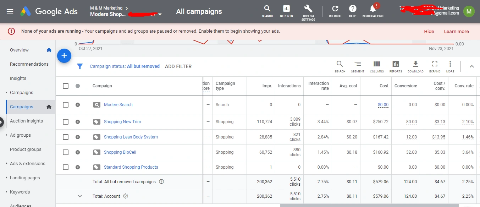Screen dimensions: 480x207
Task: Click pause status icon for Modere Search
Action: [78, 105]
